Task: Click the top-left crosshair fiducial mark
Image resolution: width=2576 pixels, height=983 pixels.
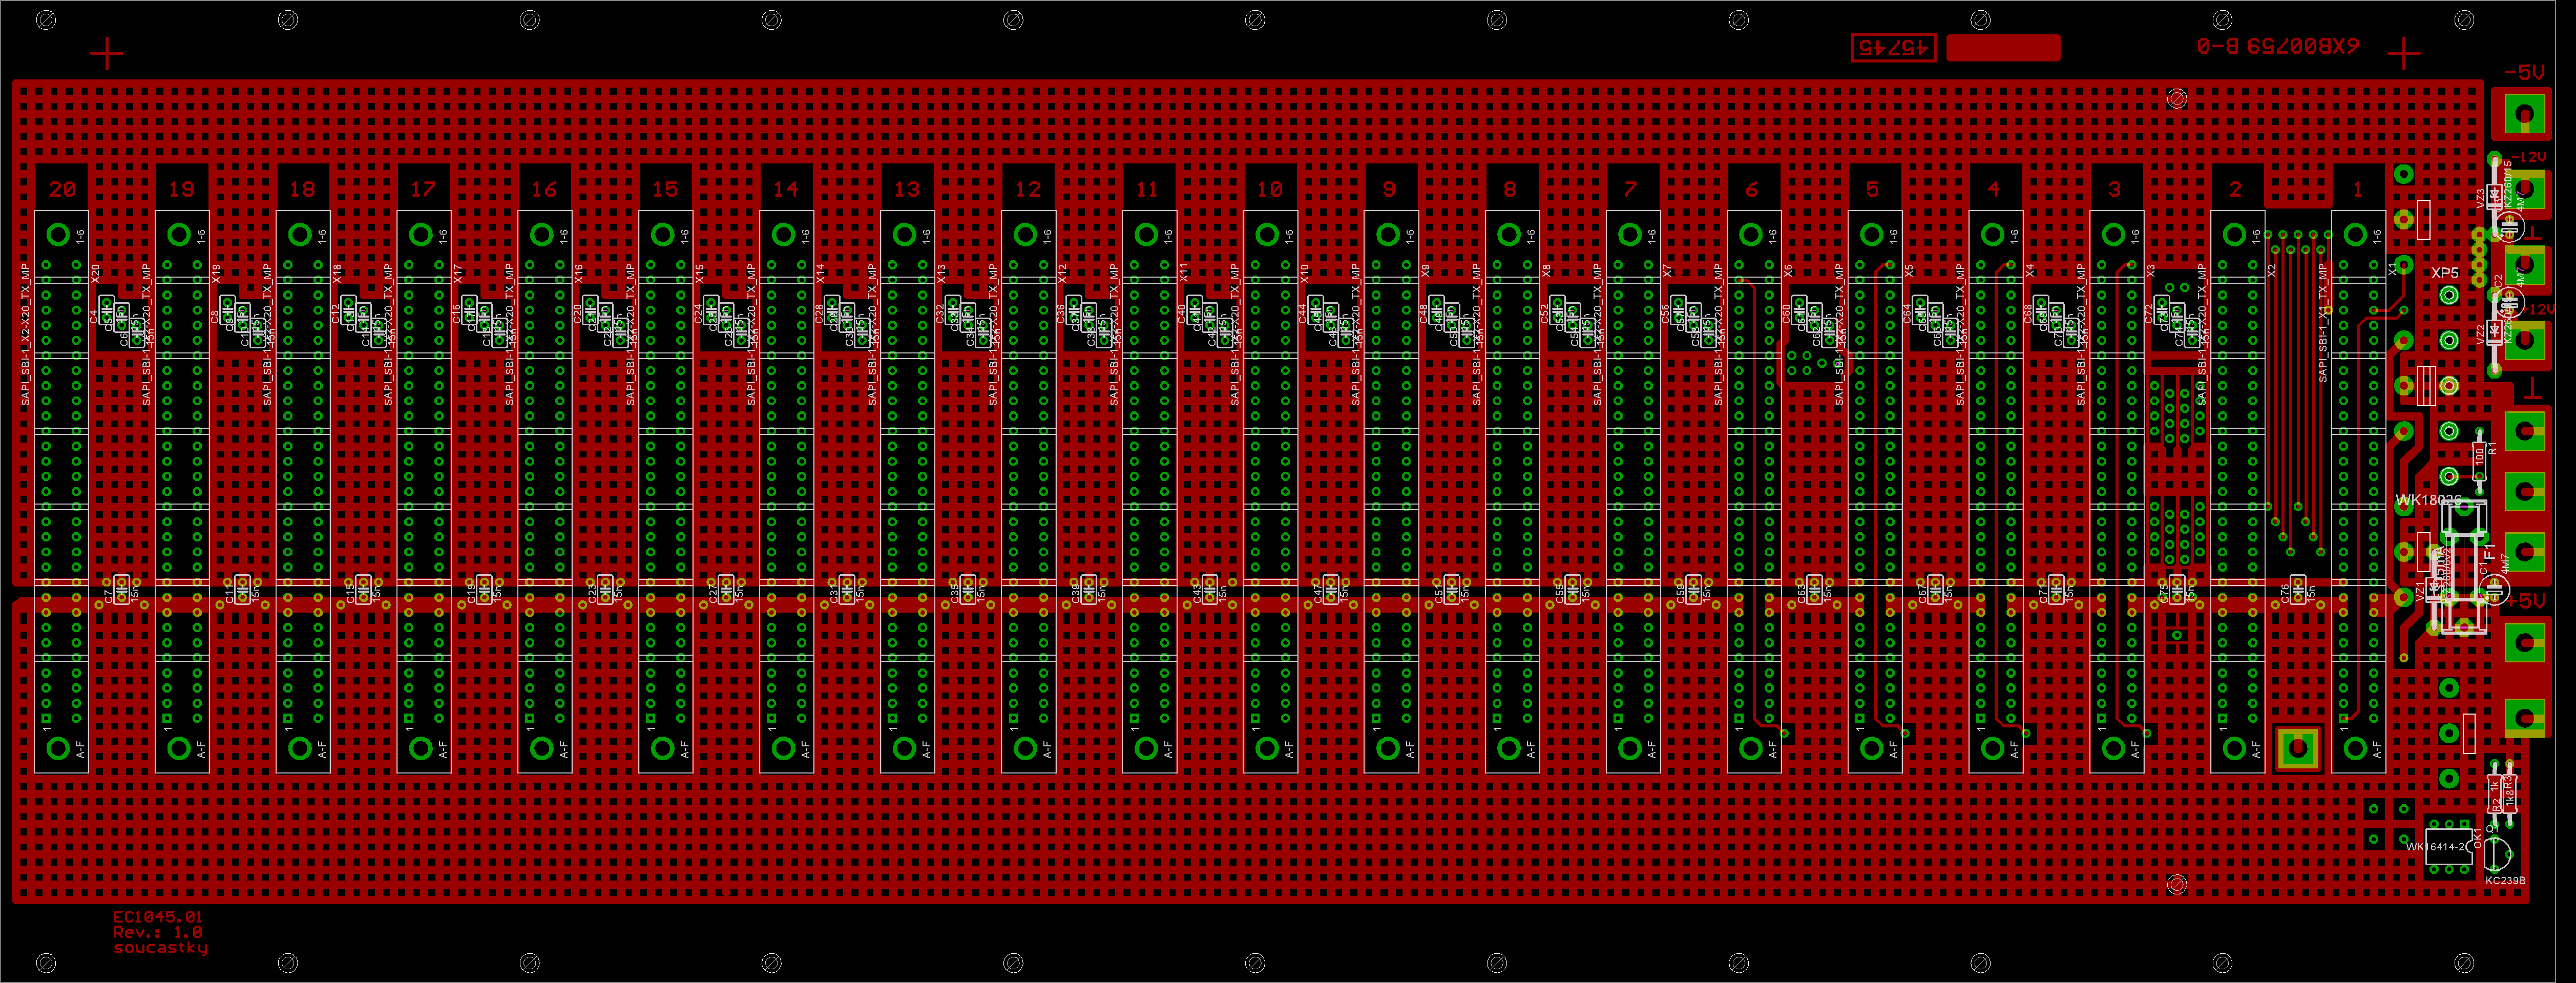Action: 107,54
